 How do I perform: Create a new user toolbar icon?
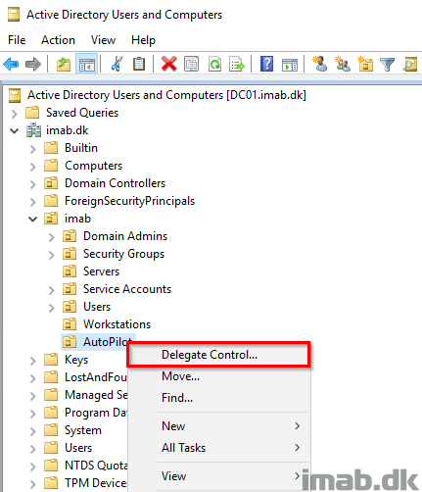pos(319,64)
